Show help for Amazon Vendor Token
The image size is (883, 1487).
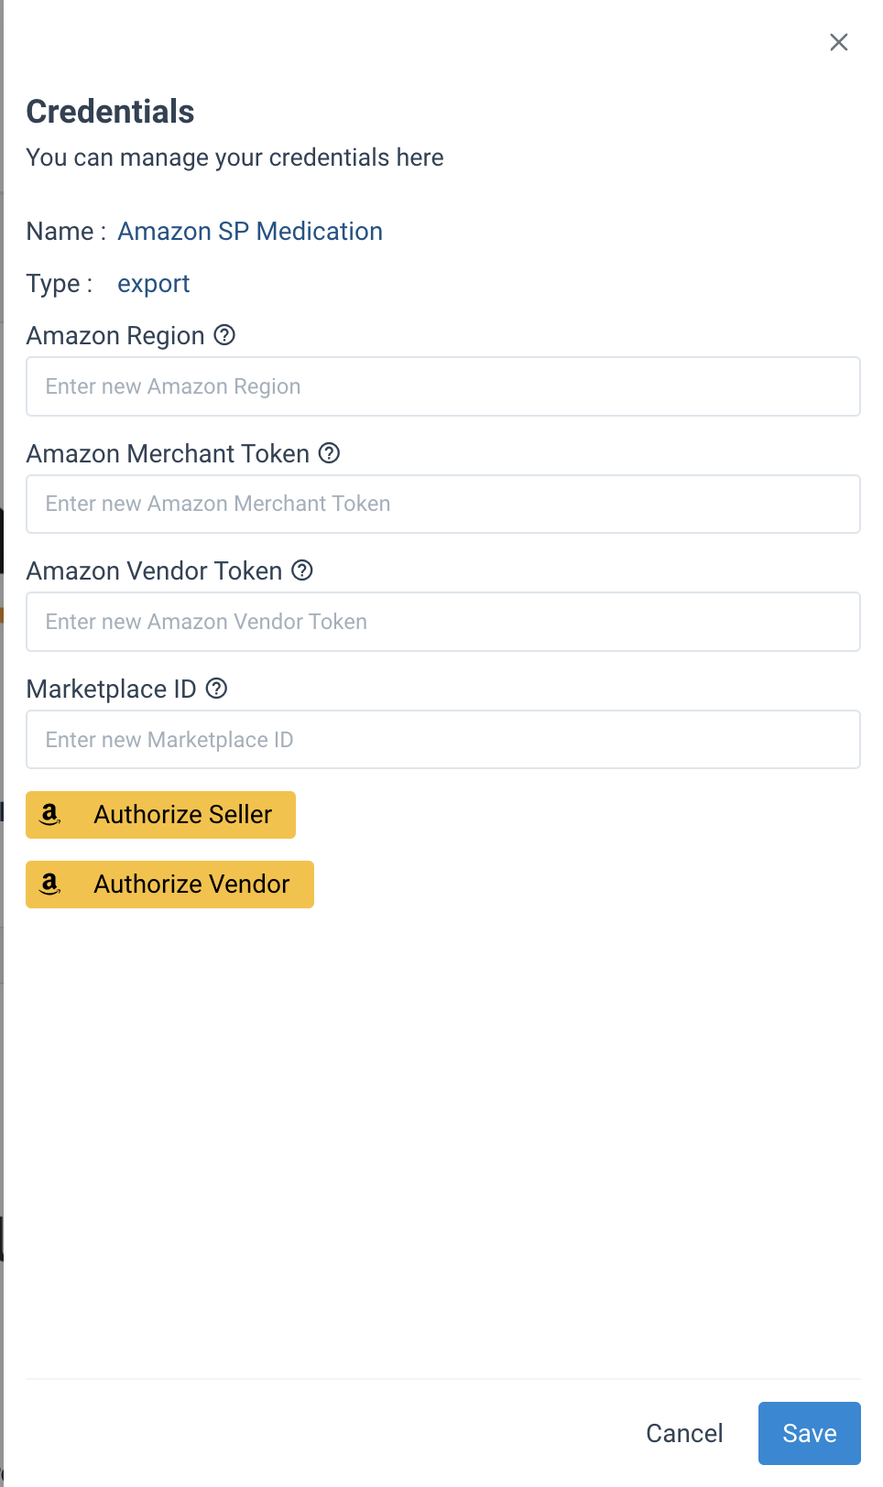coord(302,570)
